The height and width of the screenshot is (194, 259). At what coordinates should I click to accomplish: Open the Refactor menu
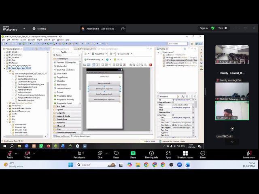(15, 40)
